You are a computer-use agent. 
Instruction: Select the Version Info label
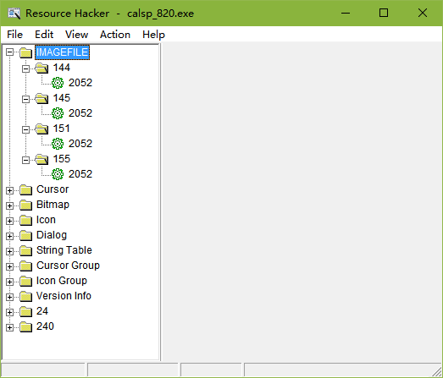tap(64, 296)
